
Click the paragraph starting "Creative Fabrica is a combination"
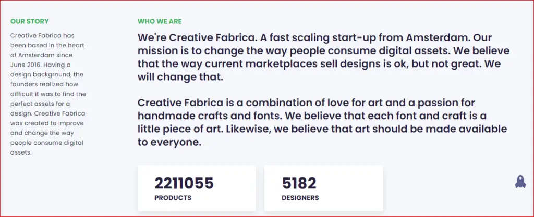(x=322, y=122)
